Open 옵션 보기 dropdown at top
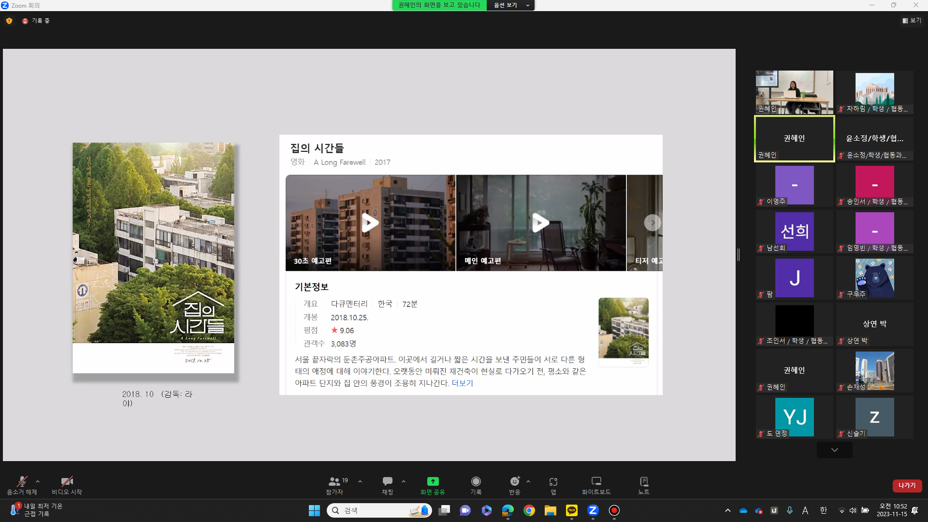Screen dimensions: 928x522 pos(511,5)
